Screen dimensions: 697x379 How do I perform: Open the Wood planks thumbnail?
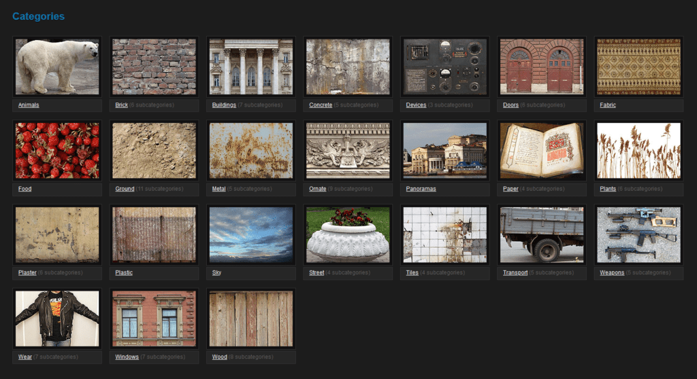point(251,319)
